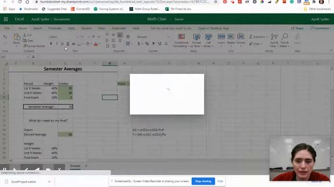334x187 pixels.
Task: Open the Font Color dropdown arrow
Action: click(x=100, y=44)
